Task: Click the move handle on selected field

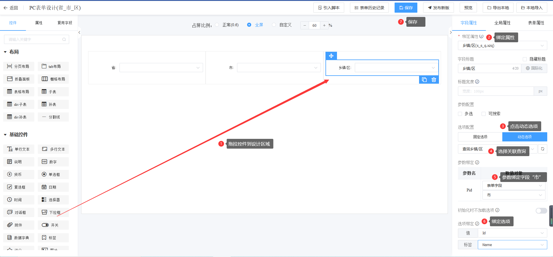Action: [331, 56]
